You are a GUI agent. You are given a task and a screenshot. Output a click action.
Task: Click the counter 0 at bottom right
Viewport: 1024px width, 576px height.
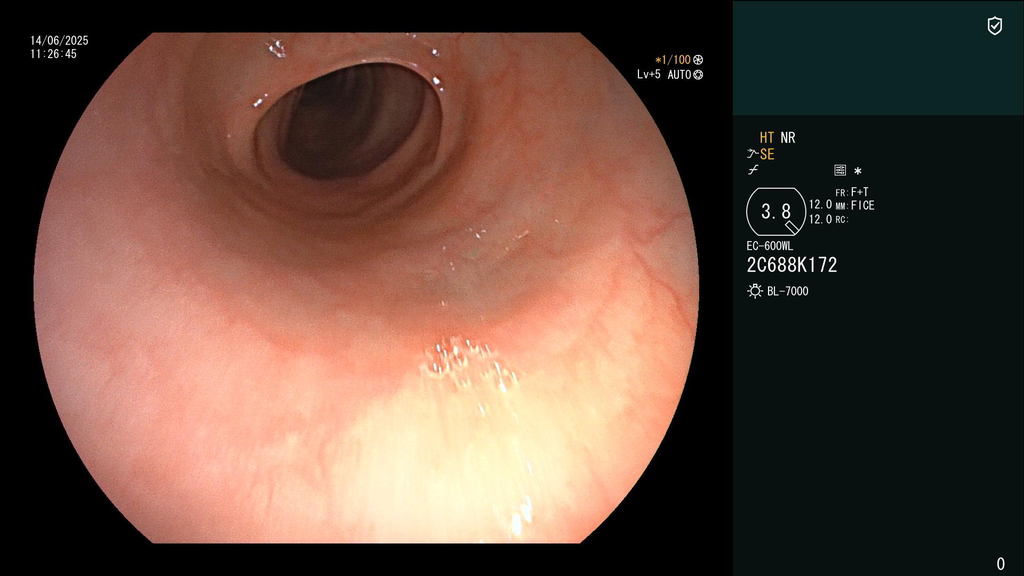tap(1001, 564)
